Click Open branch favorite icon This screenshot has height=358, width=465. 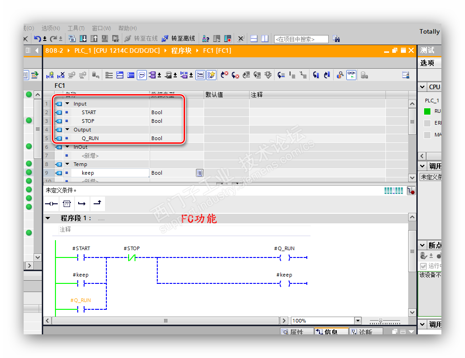[82, 204]
